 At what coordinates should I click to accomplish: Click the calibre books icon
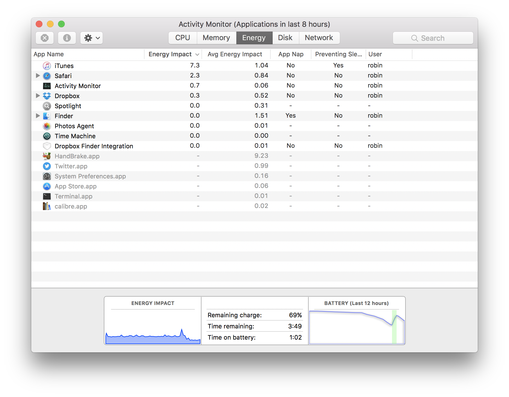(47, 206)
